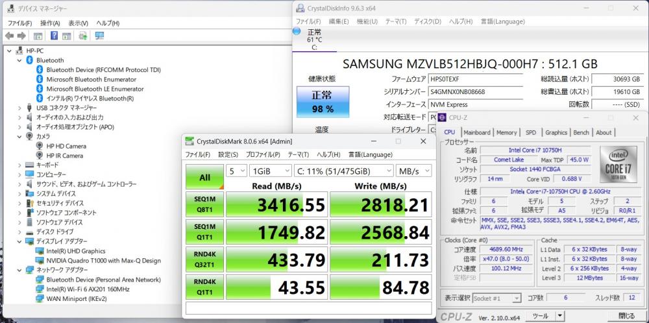Click the CrystalDiskInfo health status circle icon
The width and height of the screenshot is (649, 323).
[x=297, y=31]
